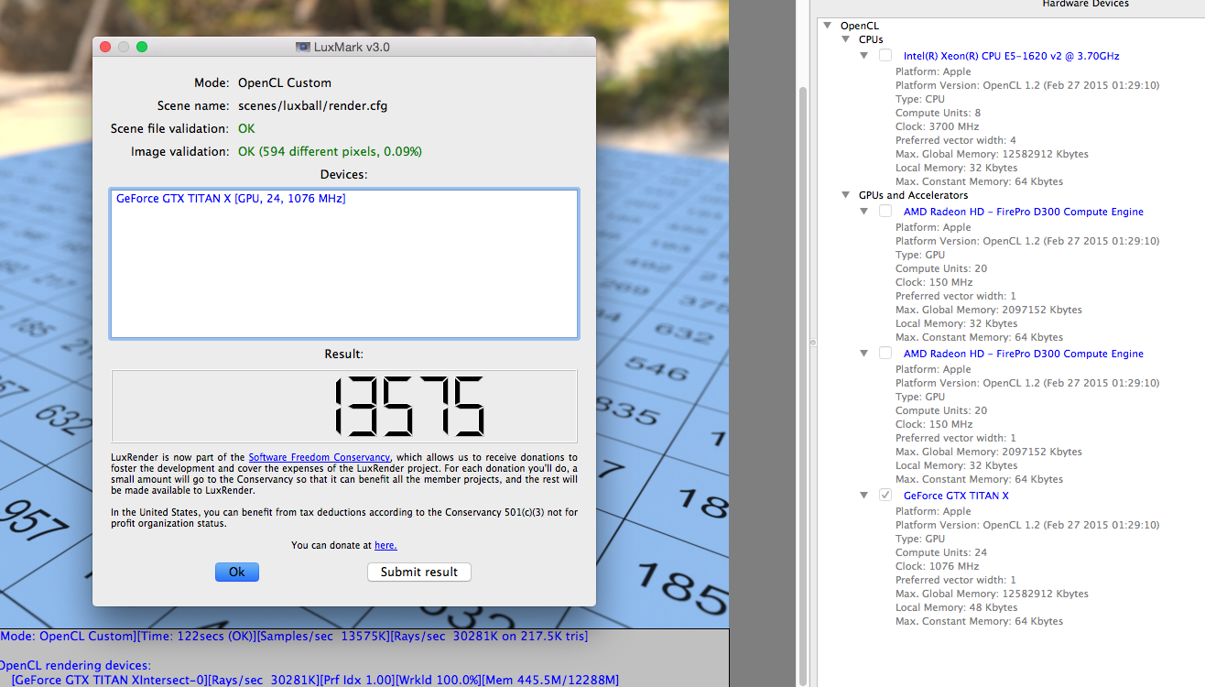Click the status line starting 'Mode: OpenCL Custom'

[x=294, y=636]
